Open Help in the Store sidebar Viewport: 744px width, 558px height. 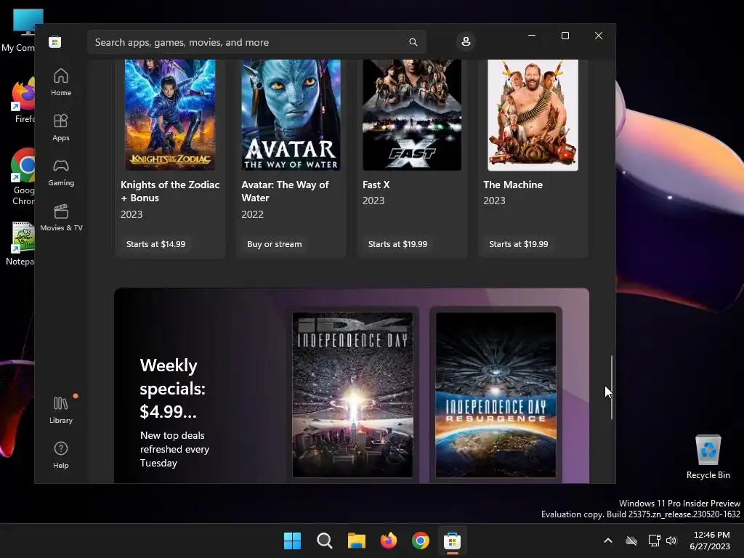pyautogui.click(x=61, y=455)
